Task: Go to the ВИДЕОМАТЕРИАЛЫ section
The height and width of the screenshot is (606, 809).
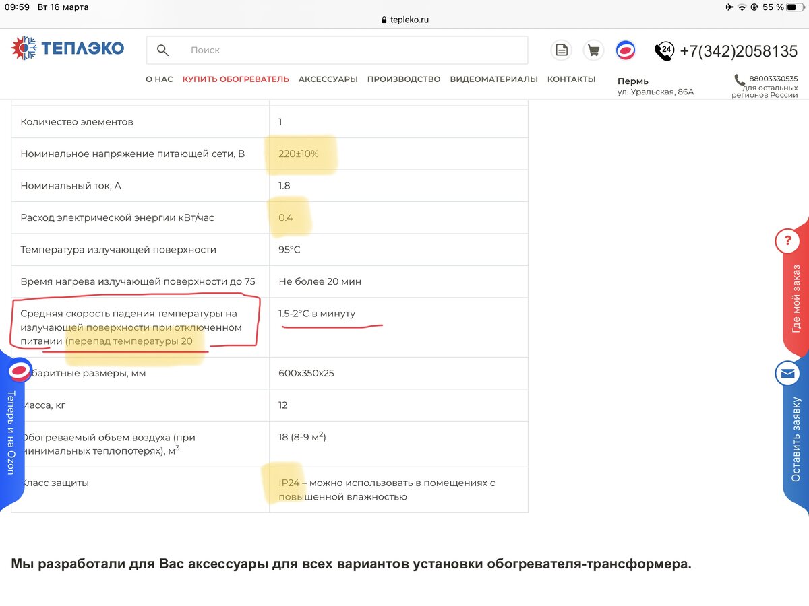Action: (494, 79)
